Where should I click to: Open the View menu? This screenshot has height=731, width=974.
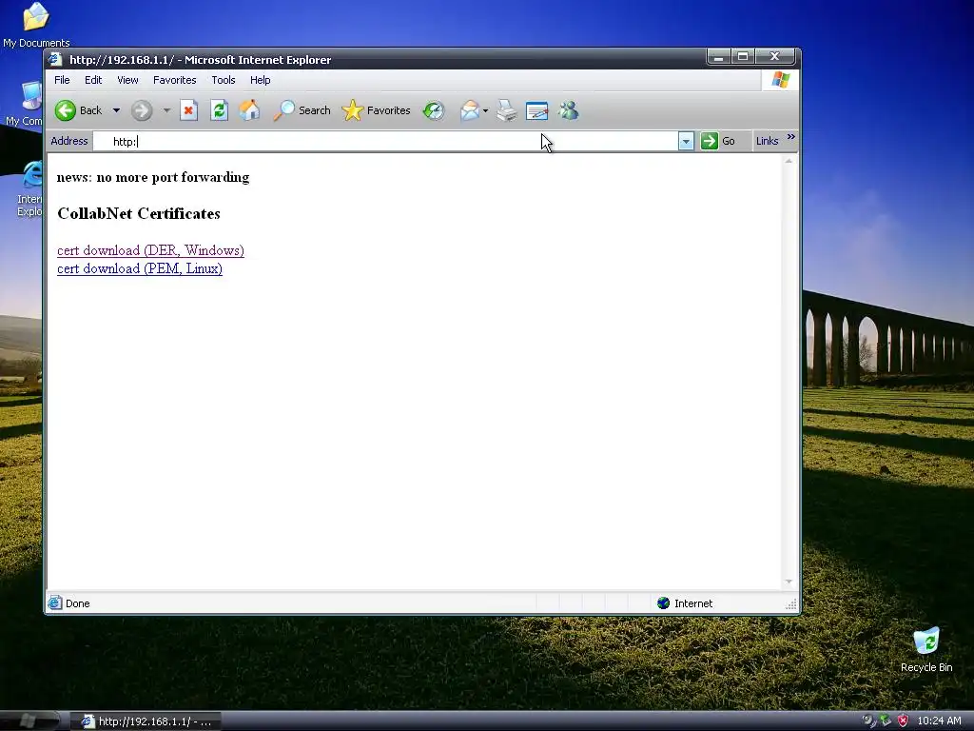pyautogui.click(x=128, y=80)
